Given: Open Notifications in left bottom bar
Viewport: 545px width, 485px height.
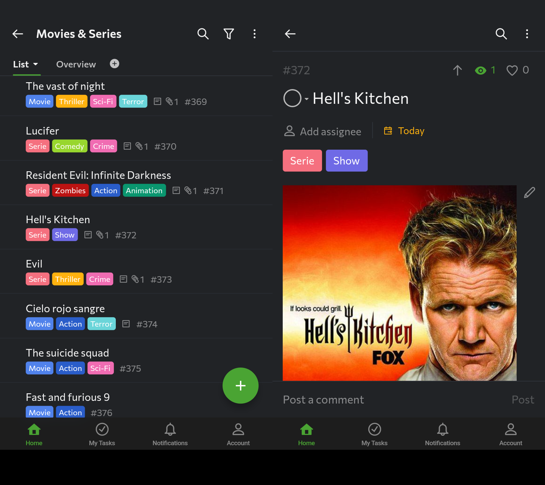Looking at the screenshot, I should pos(170,434).
